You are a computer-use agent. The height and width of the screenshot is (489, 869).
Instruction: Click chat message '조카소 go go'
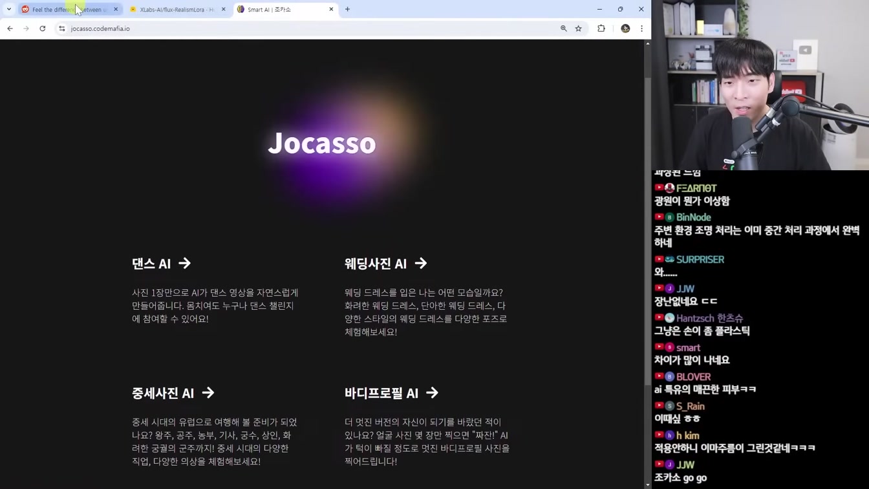click(x=681, y=478)
